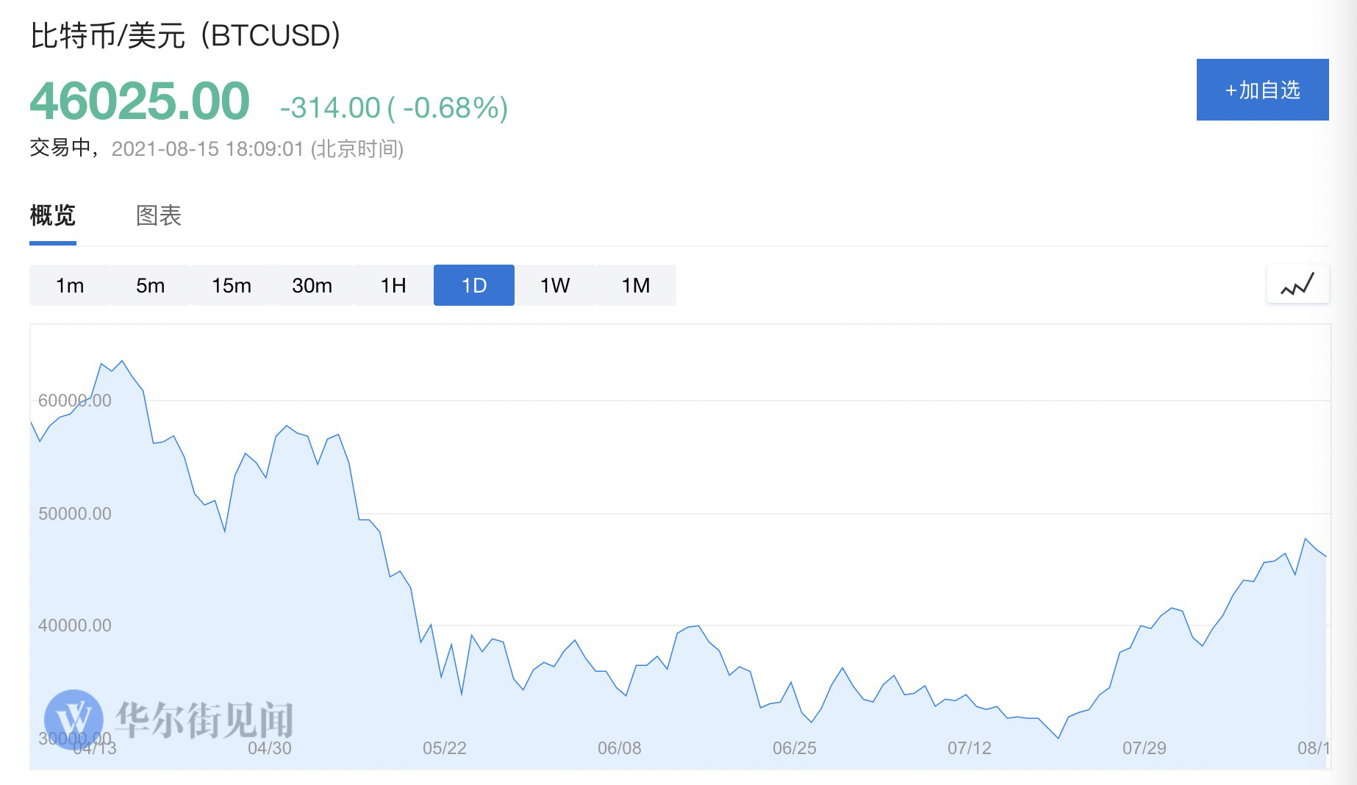The height and width of the screenshot is (785, 1357).
Task: Open the 图表 tab
Action: (159, 216)
